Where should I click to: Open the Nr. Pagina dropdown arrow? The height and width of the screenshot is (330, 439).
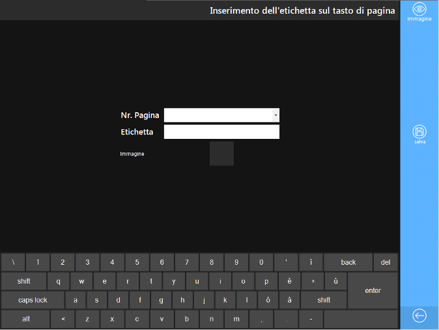(x=276, y=115)
